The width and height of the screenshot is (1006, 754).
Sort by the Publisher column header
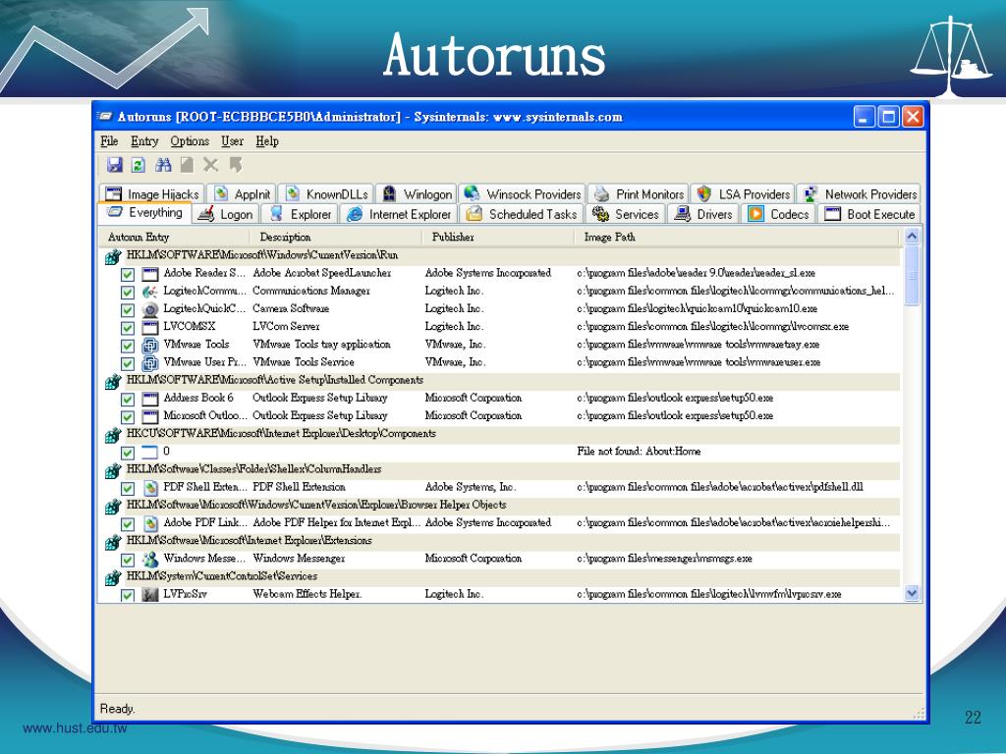coord(498,238)
